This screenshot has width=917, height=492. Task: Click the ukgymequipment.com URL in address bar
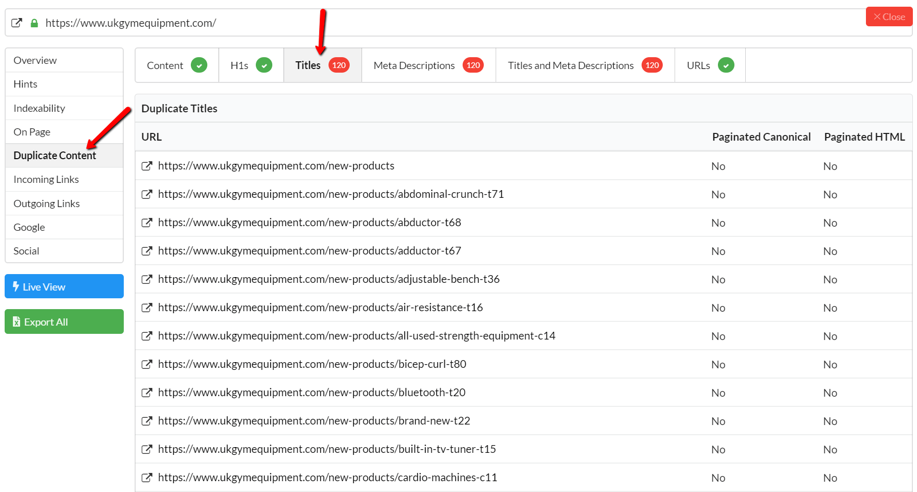point(130,23)
